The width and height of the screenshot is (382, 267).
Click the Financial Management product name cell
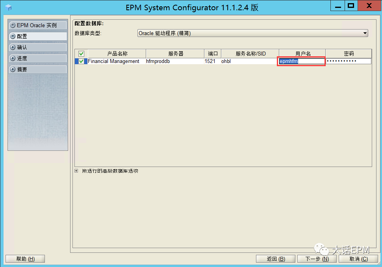pos(117,61)
